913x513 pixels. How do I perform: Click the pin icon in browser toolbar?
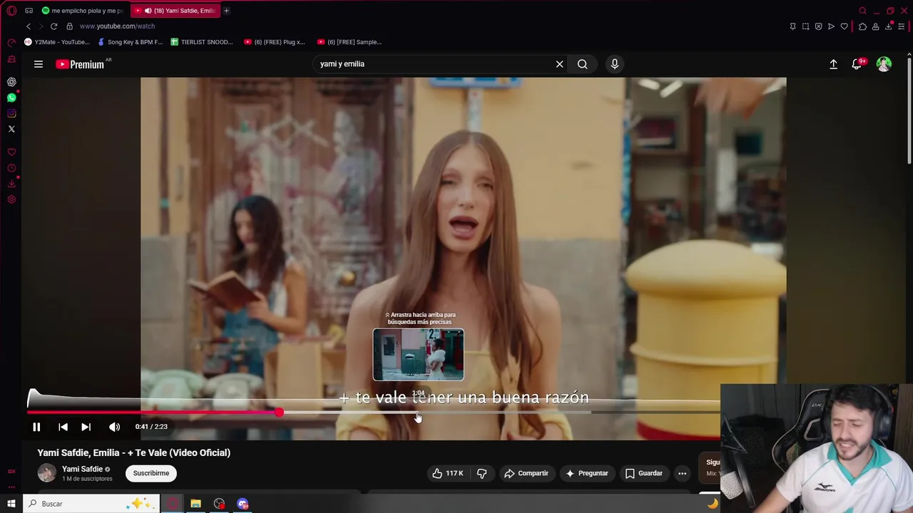tap(792, 26)
